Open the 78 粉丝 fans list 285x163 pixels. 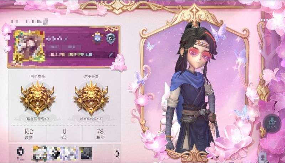(x=100, y=134)
